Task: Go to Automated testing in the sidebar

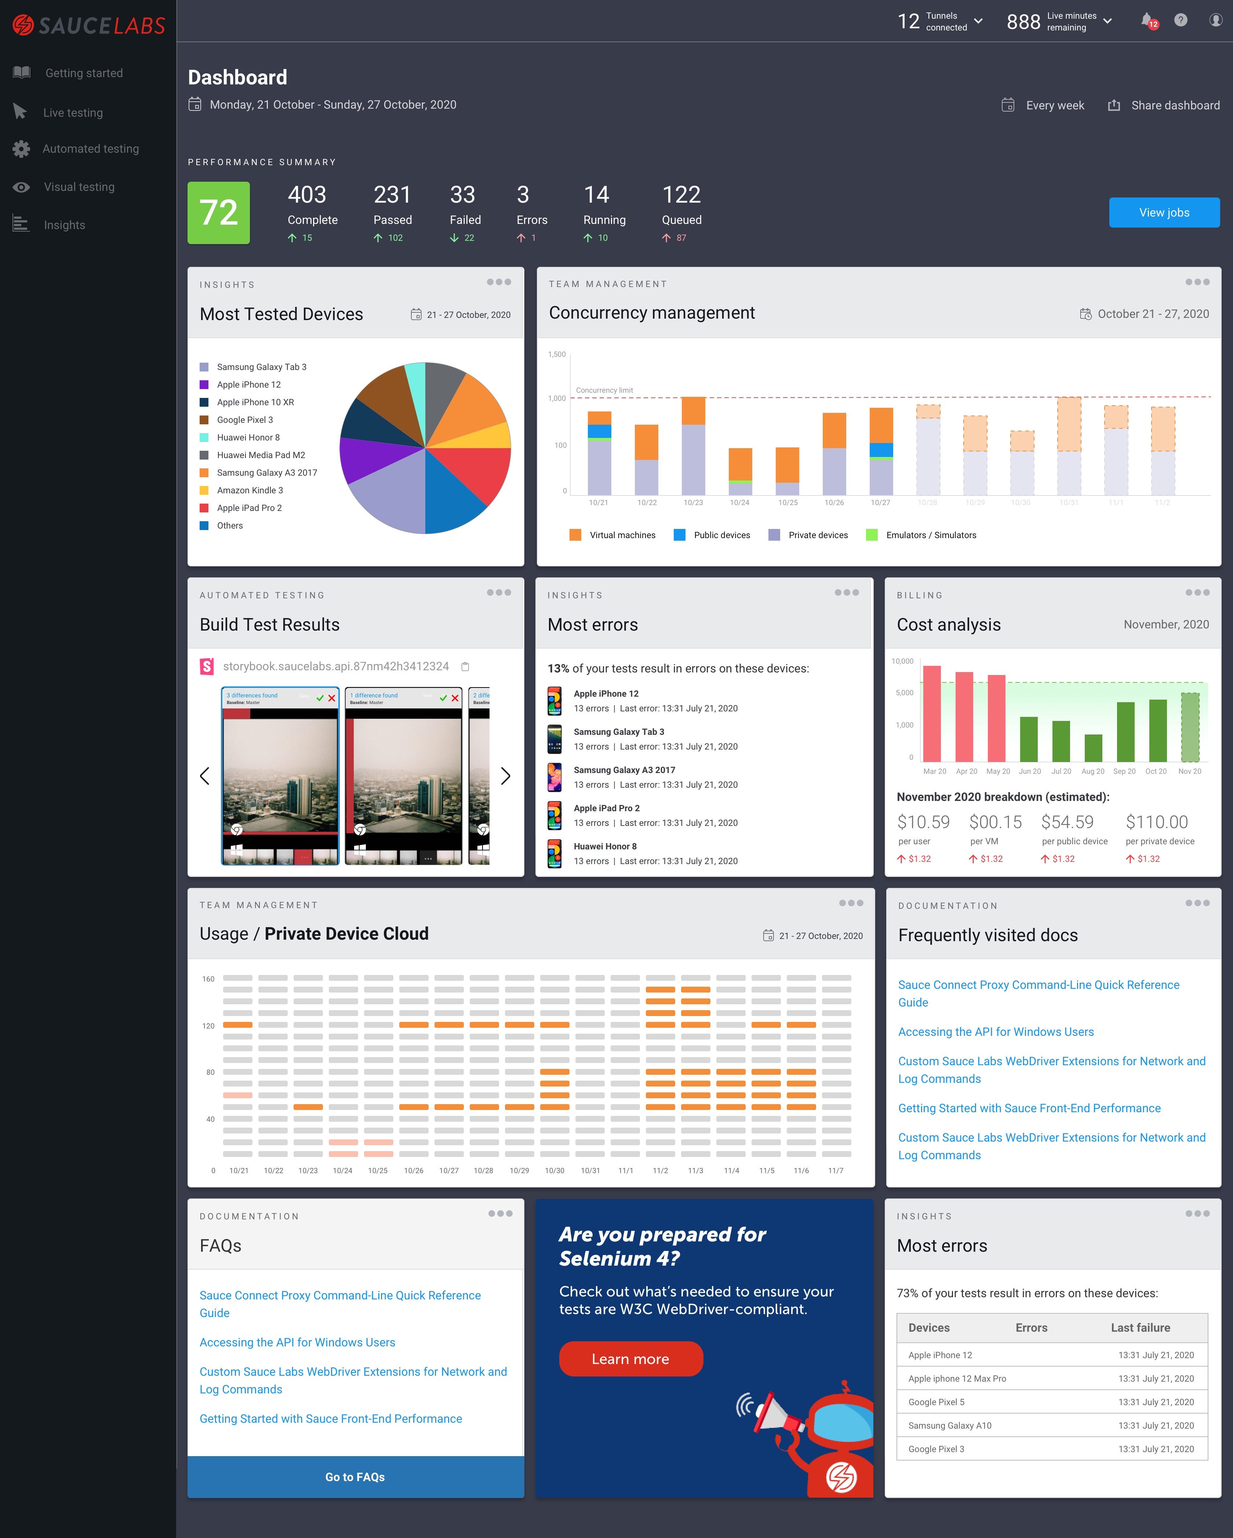Action: [91, 149]
